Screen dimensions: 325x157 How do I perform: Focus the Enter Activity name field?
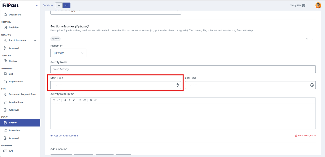coord(183,69)
